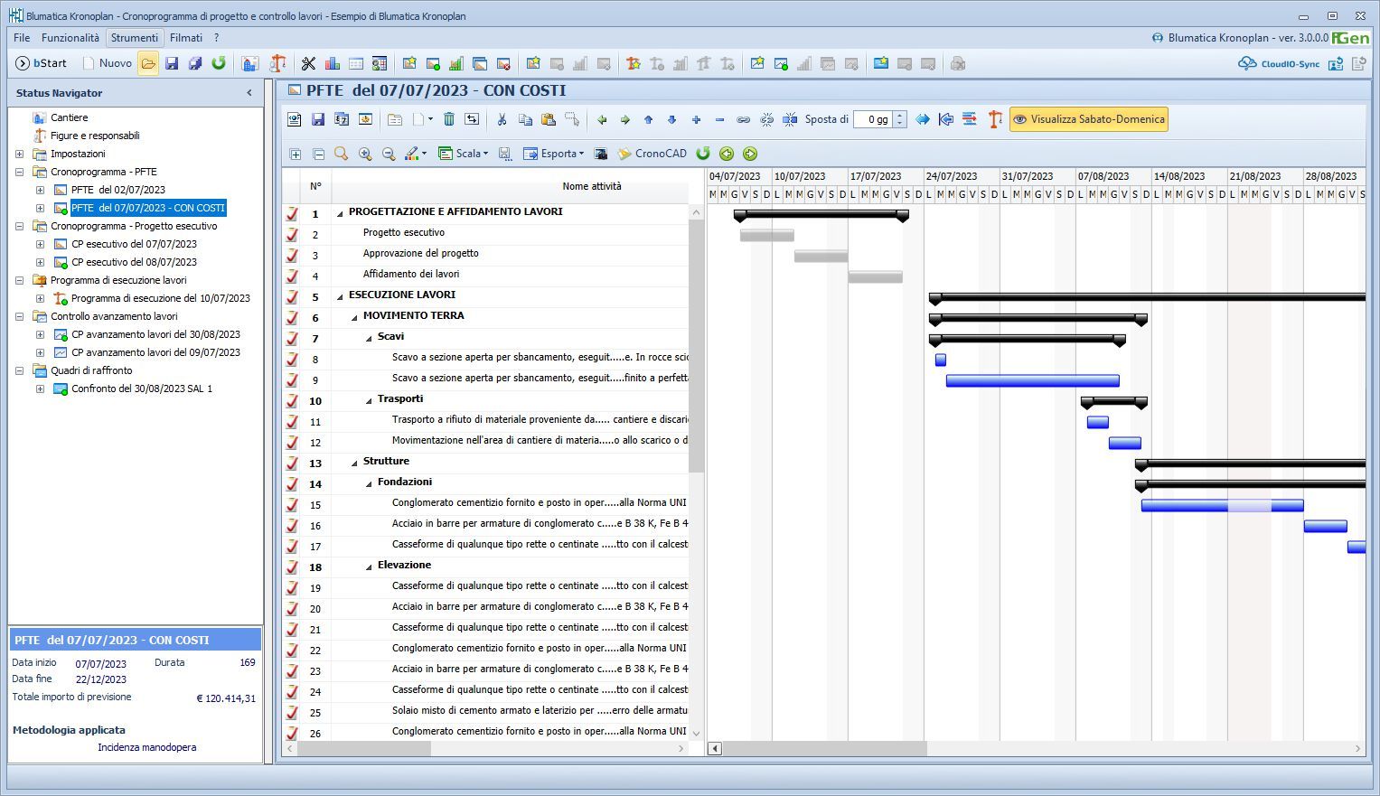
Task: Click the scissors cut icon
Action: pos(502,119)
